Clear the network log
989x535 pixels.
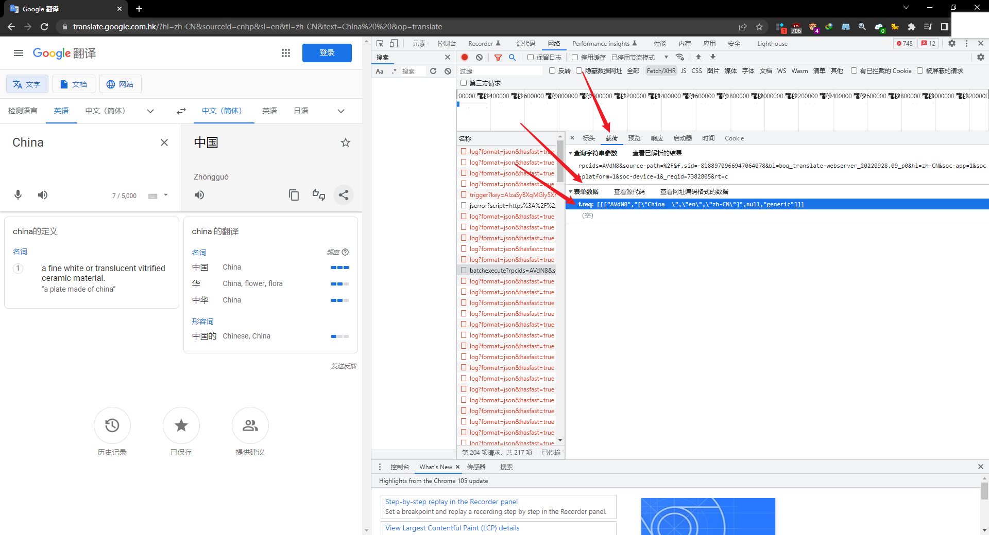[480, 57]
